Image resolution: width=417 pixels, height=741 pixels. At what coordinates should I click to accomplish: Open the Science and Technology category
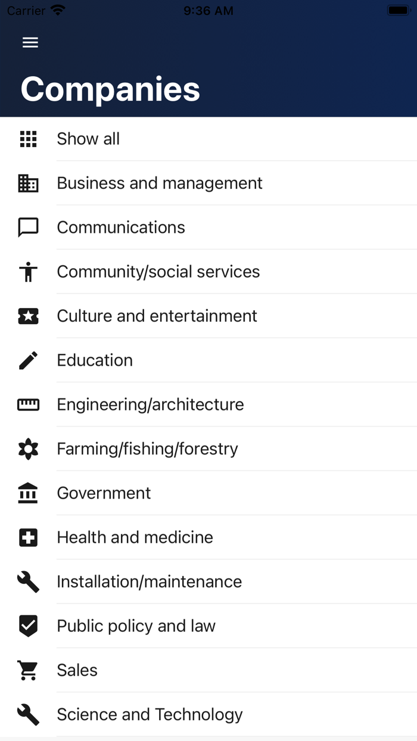150,715
